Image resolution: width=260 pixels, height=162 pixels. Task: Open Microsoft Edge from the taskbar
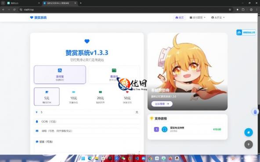click(x=90, y=158)
